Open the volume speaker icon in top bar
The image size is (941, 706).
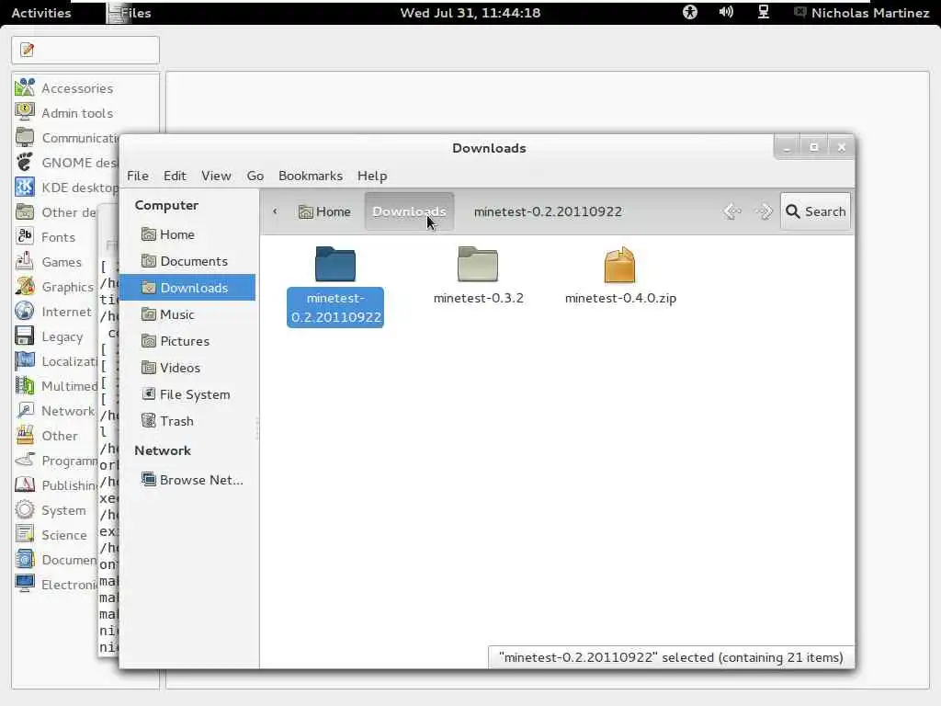coord(726,12)
